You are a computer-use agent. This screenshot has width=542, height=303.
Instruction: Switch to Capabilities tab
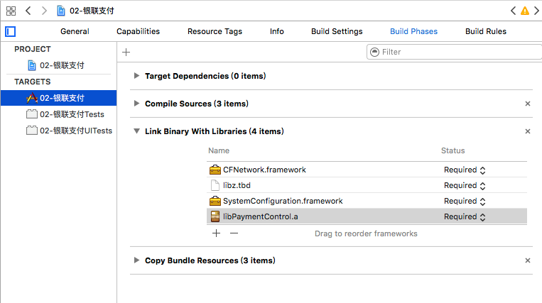pos(138,31)
